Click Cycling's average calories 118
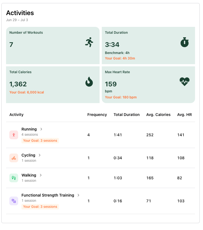Viewport: 203px width, 230px height. (x=150, y=158)
